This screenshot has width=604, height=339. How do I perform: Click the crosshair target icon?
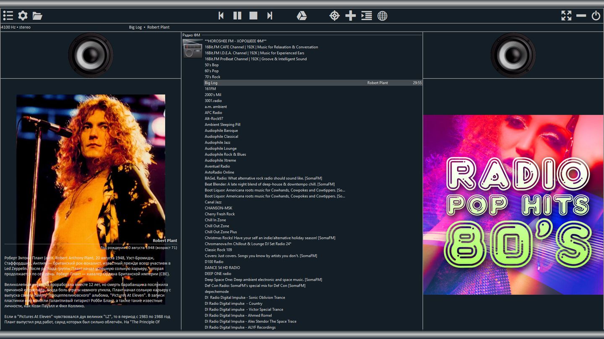click(x=334, y=16)
